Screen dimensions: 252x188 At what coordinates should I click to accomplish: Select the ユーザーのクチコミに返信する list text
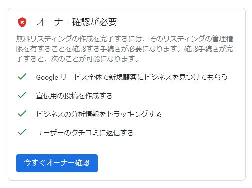[85, 133]
